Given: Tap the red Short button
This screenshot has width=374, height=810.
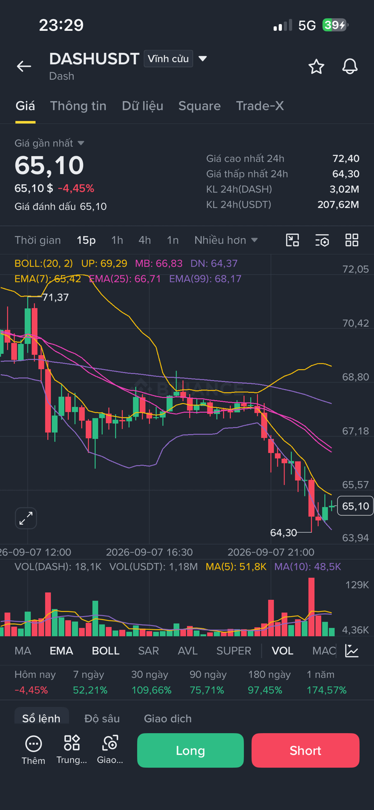Looking at the screenshot, I should point(305,750).
